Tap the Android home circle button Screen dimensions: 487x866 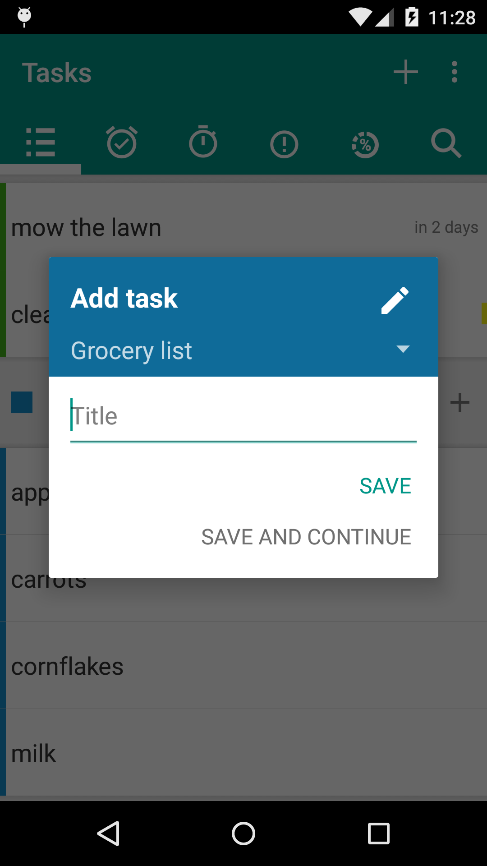point(243,834)
